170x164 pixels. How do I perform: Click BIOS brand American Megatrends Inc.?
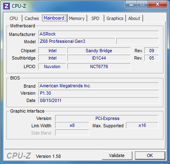tap(99, 86)
